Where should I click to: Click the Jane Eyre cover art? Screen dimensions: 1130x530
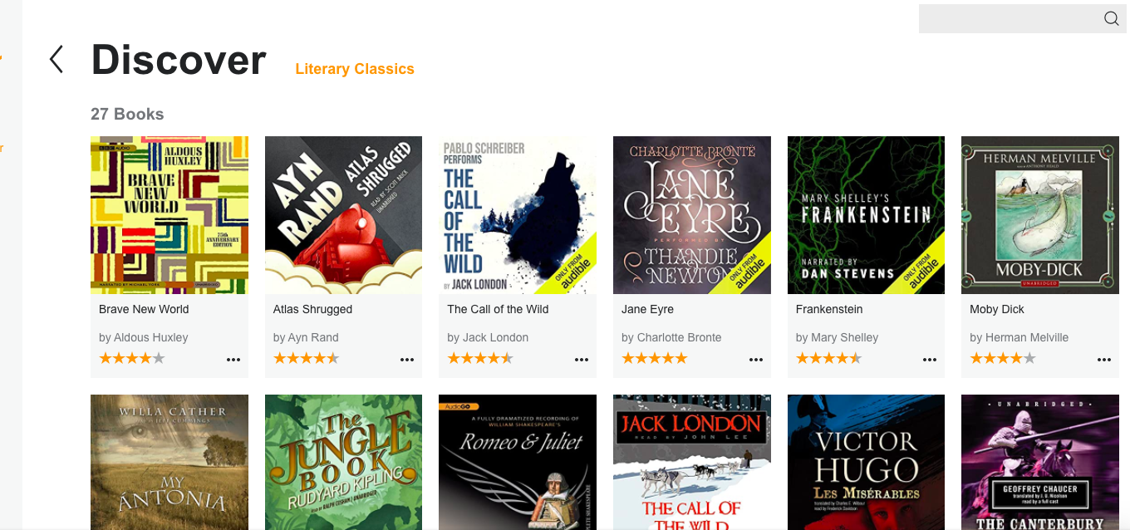692,215
